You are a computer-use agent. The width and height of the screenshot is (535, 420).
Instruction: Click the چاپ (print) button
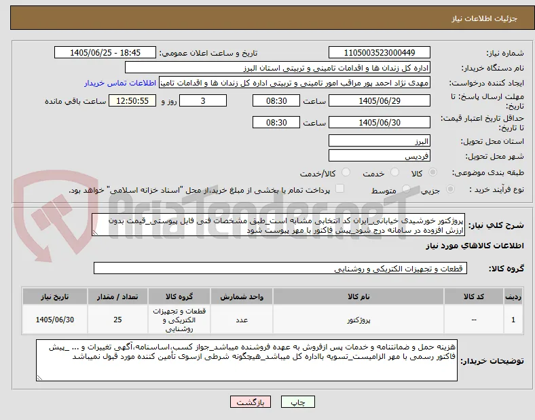pos(297,402)
